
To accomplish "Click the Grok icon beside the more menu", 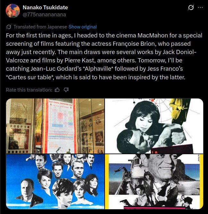I will coord(191,7).
